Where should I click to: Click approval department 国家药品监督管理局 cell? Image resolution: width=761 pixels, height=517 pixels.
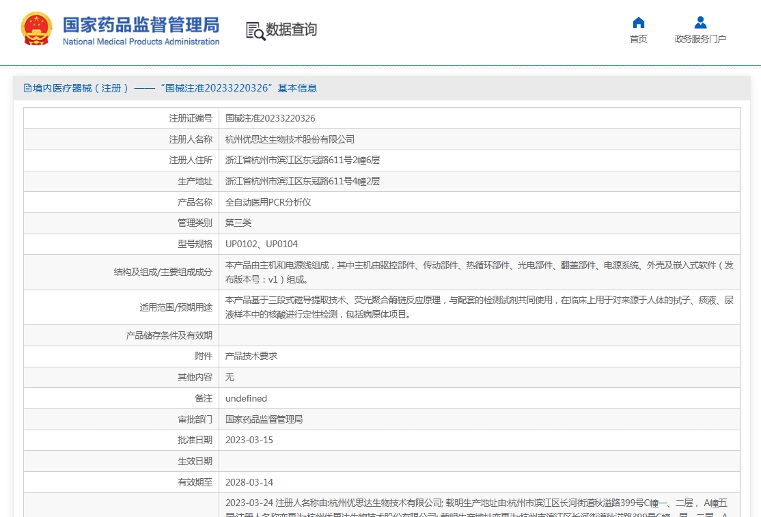264,419
